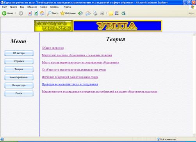This screenshot has width=196, height=142.
Task: Click the Print icon in toolbar
Action: pos(95,13)
